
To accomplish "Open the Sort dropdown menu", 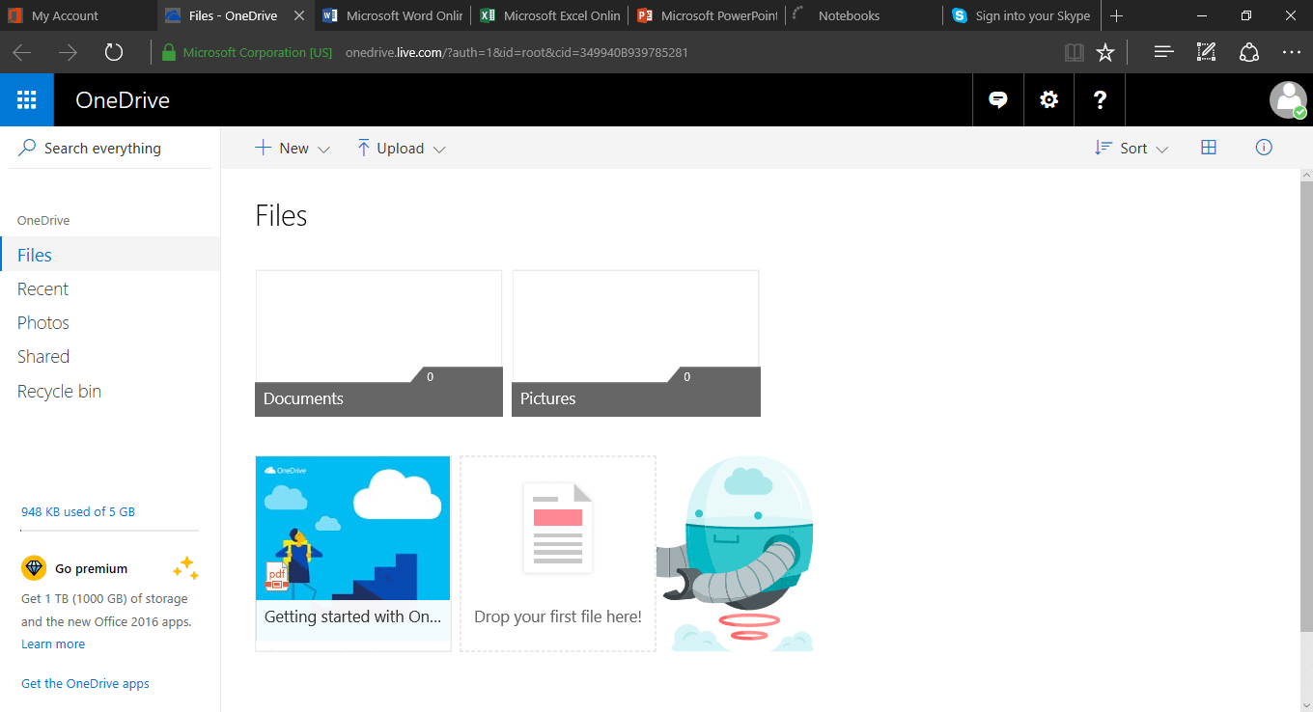I will coord(1131,148).
